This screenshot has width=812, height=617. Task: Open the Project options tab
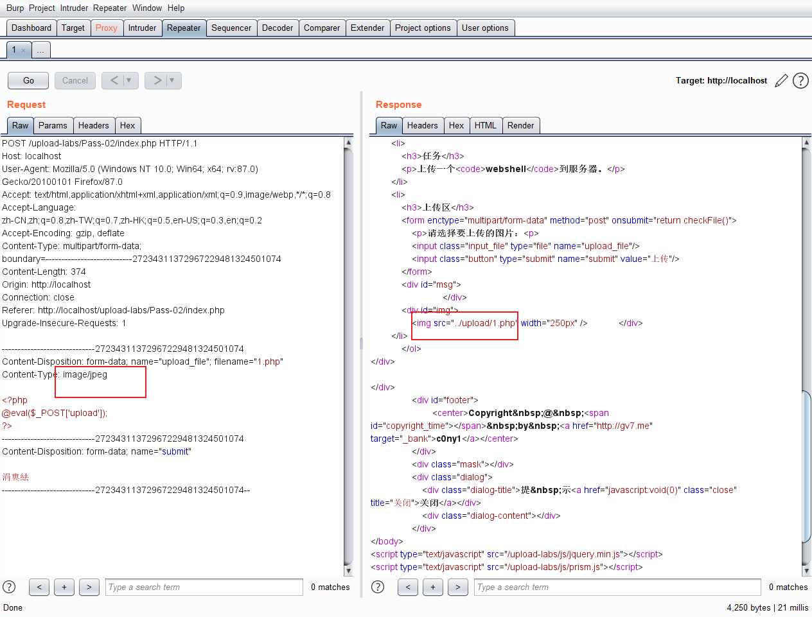coord(423,28)
